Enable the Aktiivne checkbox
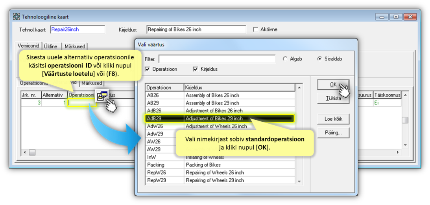This screenshot has height=205, width=430. [x=256, y=29]
